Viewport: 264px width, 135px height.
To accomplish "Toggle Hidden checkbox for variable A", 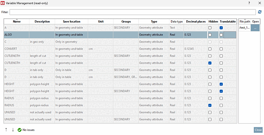I will [x=210, y=28].
